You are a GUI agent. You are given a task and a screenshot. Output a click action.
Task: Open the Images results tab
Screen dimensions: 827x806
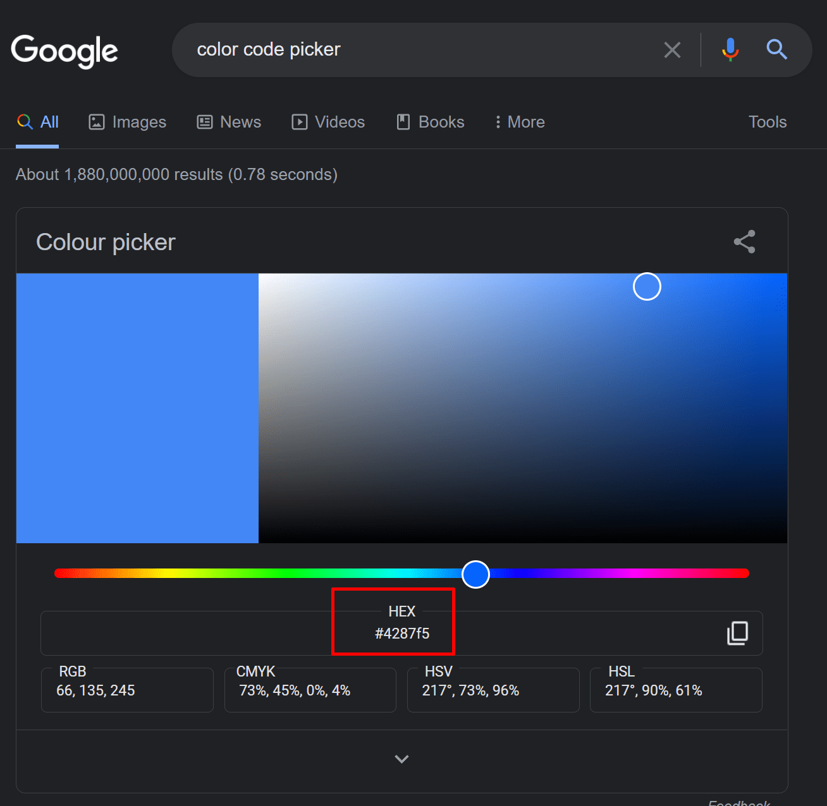pyautogui.click(x=128, y=122)
